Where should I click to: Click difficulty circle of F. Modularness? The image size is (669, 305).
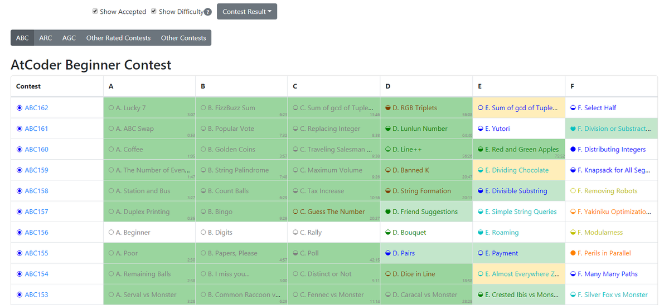(573, 233)
